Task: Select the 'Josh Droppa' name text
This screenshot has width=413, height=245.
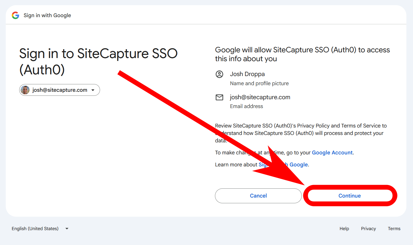Action: (x=247, y=74)
